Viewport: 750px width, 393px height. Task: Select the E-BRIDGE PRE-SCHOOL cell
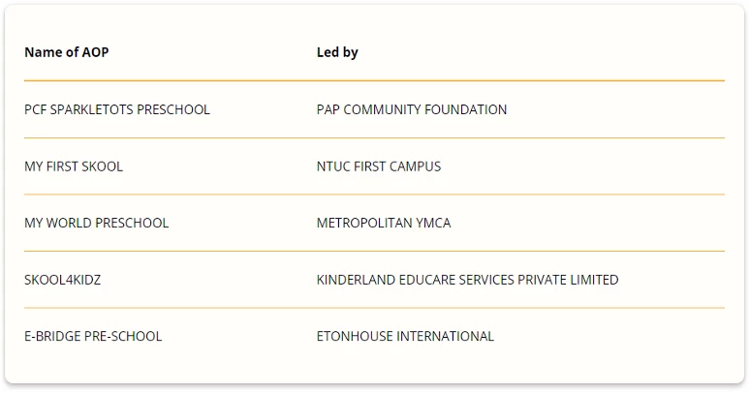pos(93,336)
